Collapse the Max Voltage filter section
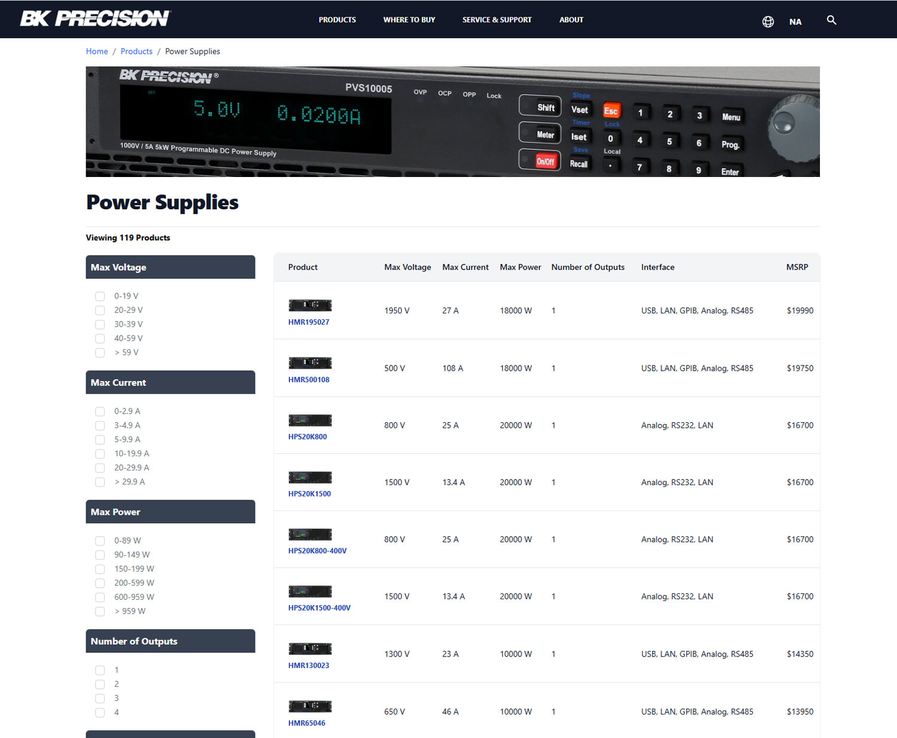Image resolution: width=897 pixels, height=738 pixels. 170,267
